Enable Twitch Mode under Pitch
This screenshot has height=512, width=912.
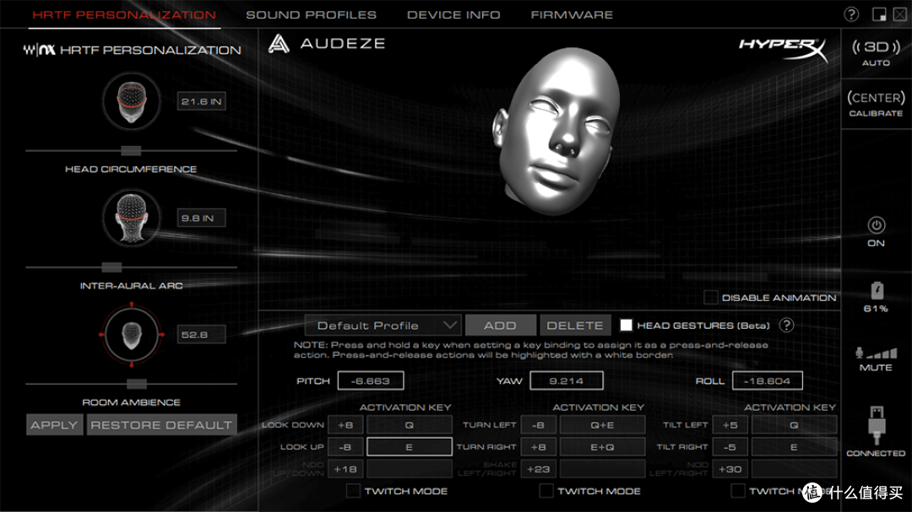(353, 491)
